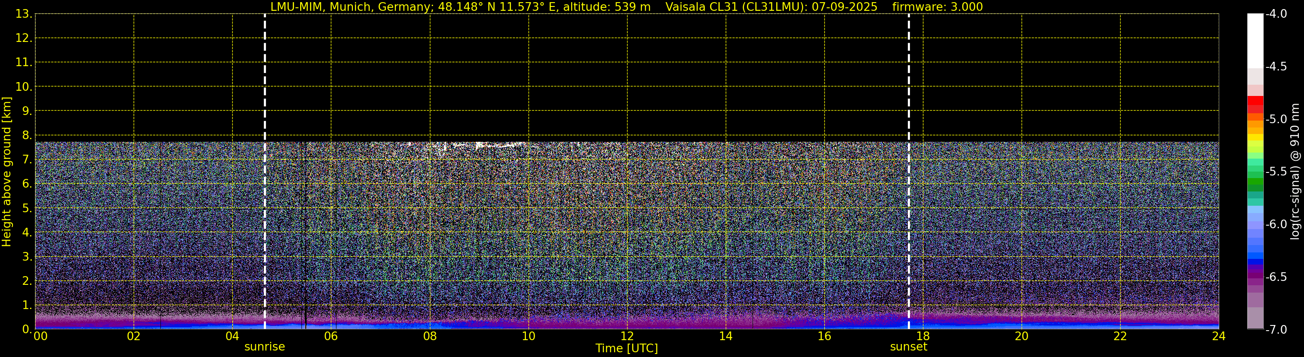Click the -7.0 colorbar tick label
This screenshot has height=357, width=1304.
coord(1275,330)
